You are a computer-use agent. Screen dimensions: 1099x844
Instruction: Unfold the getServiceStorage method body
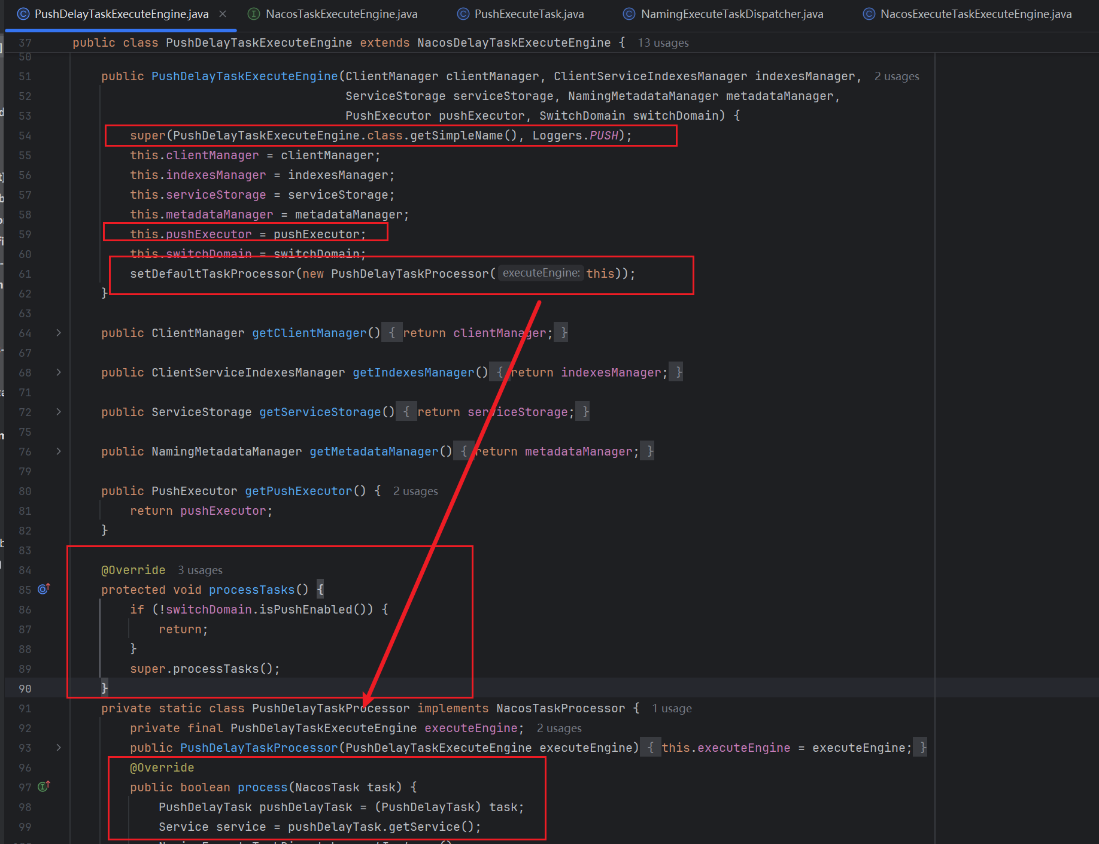click(x=59, y=412)
